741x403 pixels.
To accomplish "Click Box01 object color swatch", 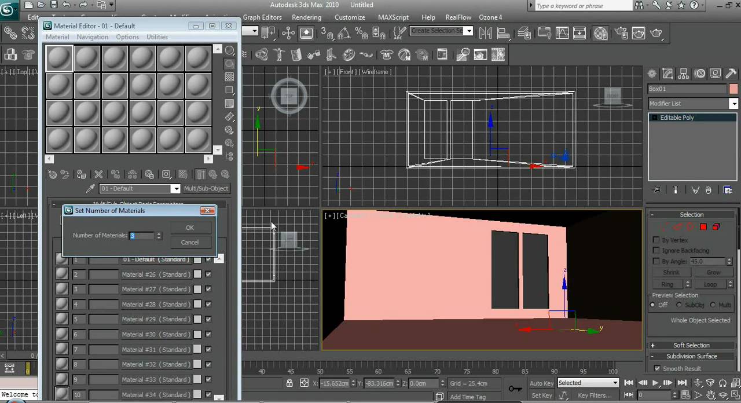I will 733,89.
